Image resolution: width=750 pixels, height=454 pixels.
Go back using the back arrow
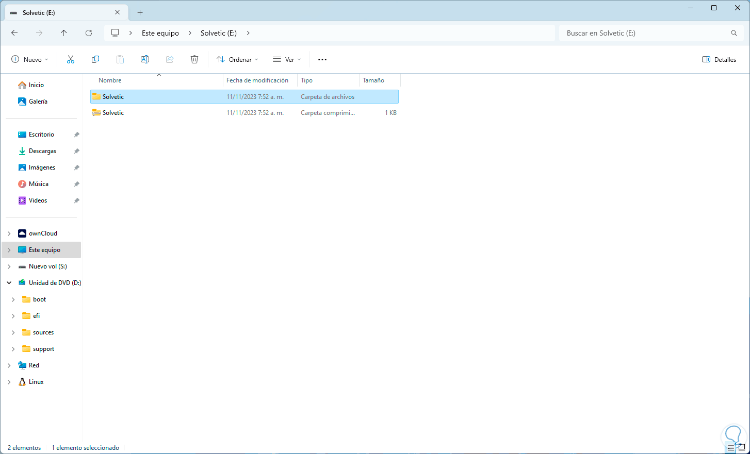click(14, 33)
